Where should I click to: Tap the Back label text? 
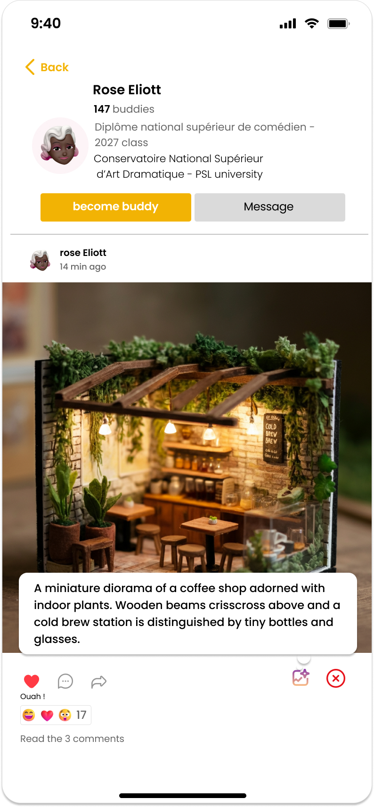(x=55, y=67)
